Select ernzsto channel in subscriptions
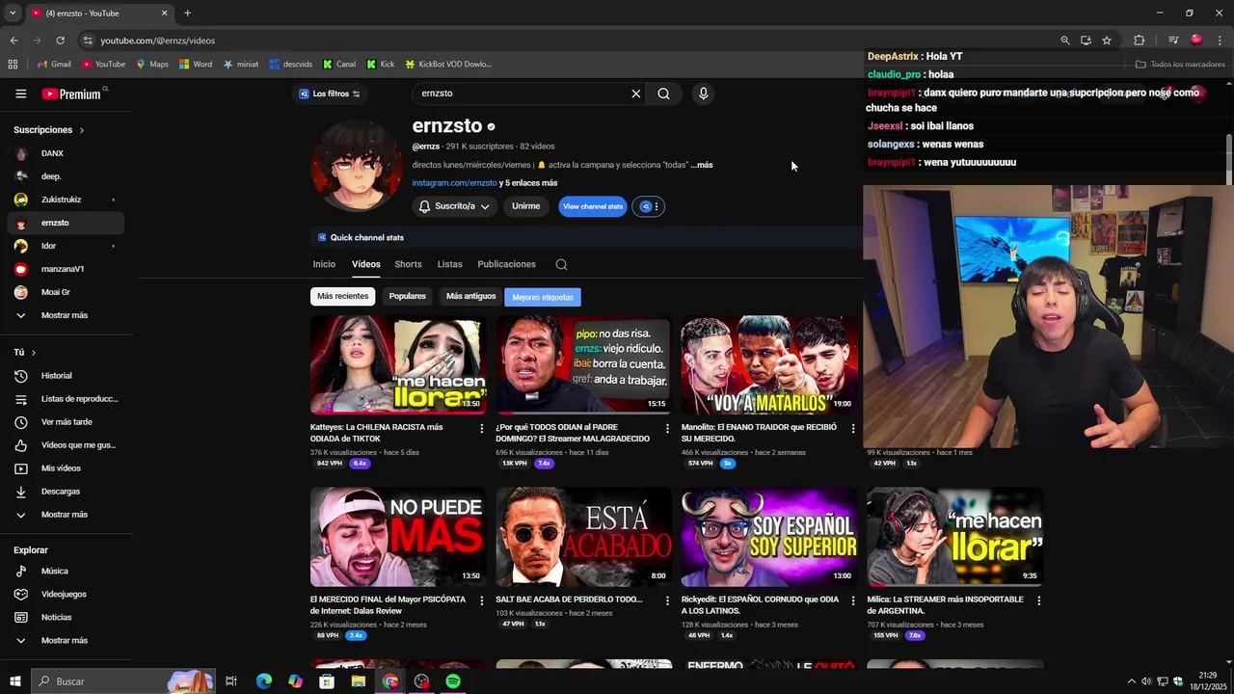Viewport: 1234px width, 694px height. [x=66, y=223]
